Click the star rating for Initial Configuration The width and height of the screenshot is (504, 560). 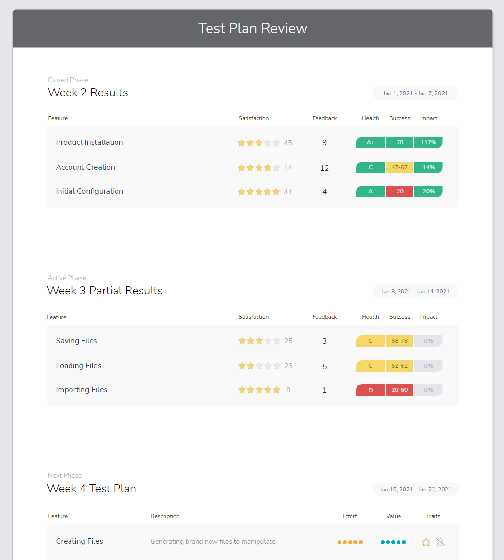click(259, 192)
